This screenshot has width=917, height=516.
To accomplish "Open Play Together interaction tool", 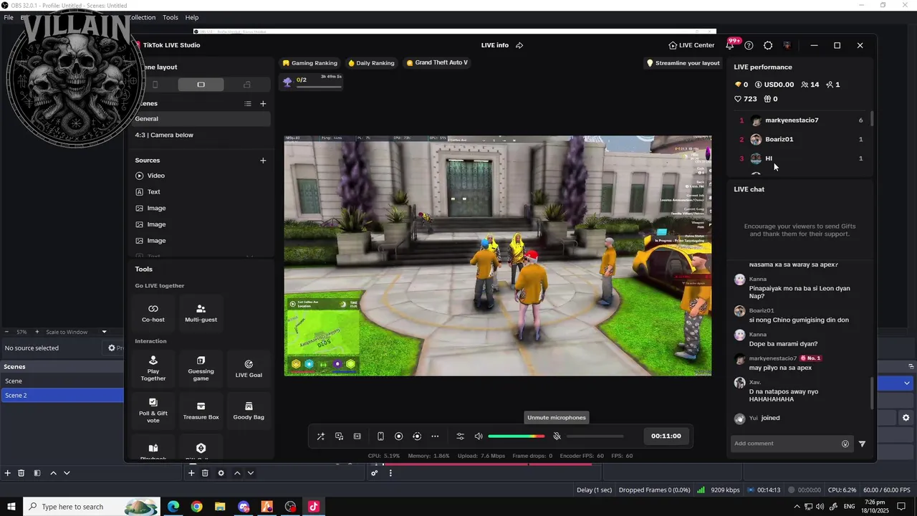I will 153,368.
